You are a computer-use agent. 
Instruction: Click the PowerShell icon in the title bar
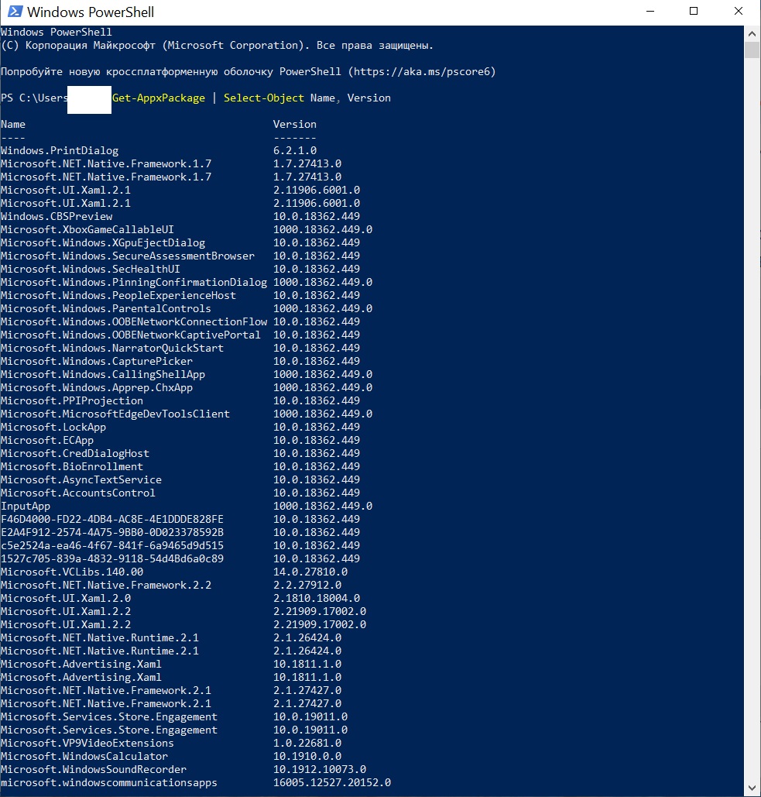pyautogui.click(x=15, y=11)
